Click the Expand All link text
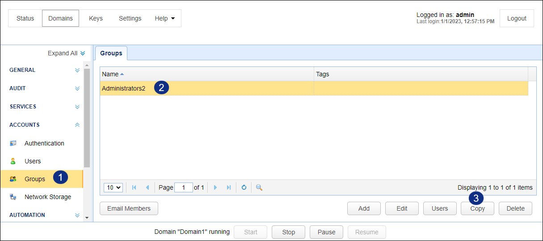Image resolution: width=543 pixels, height=241 pixels. point(63,53)
